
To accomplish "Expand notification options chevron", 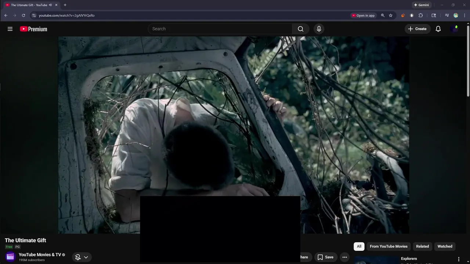I will 86,257.
